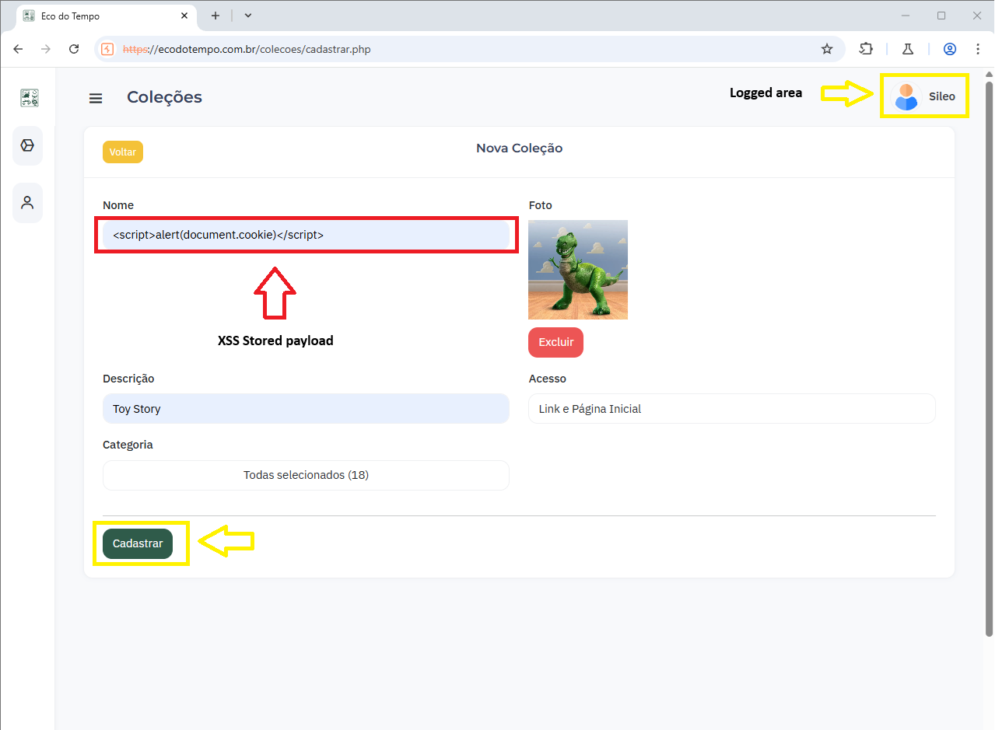Viewport: 995px width, 730px height.
Task: Open the Acesso dropdown Link e Página Inicial
Action: (x=732, y=409)
